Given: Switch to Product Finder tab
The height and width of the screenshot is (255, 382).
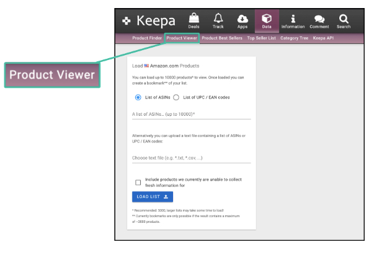Looking at the screenshot, I should pos(147,38).
